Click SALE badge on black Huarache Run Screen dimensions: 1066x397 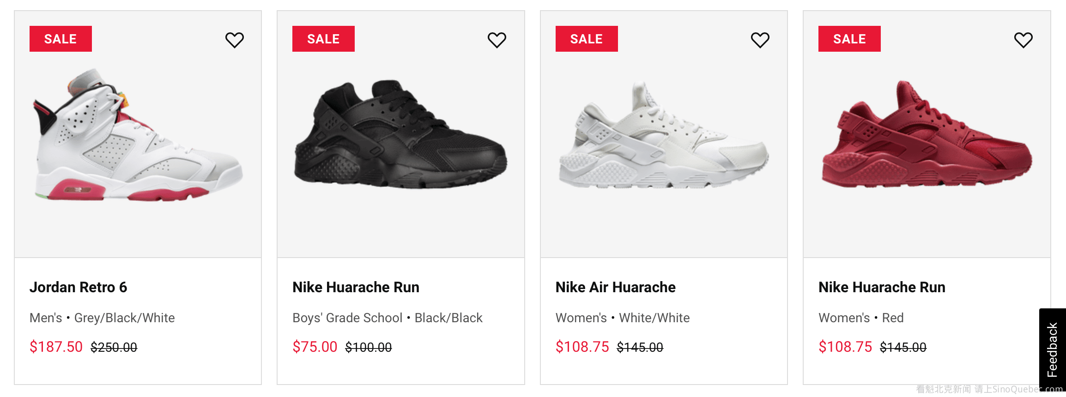[323, 39]
